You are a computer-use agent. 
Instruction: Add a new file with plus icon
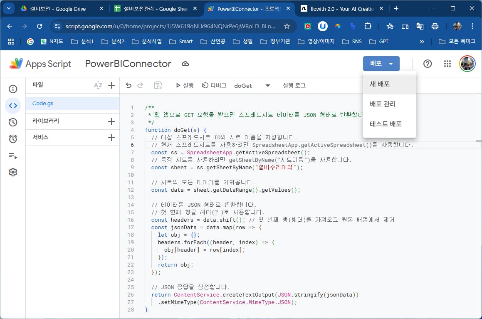(x=111, y=85)
